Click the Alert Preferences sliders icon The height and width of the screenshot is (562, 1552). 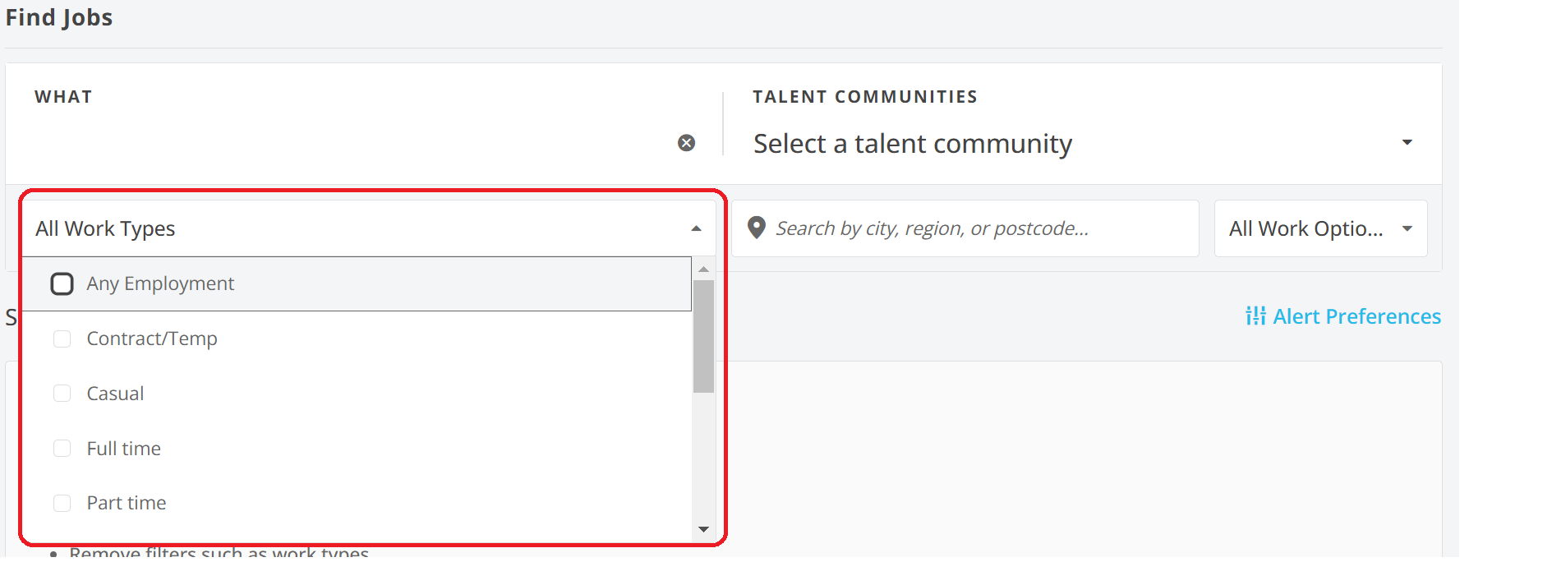tap(1255, 316)
